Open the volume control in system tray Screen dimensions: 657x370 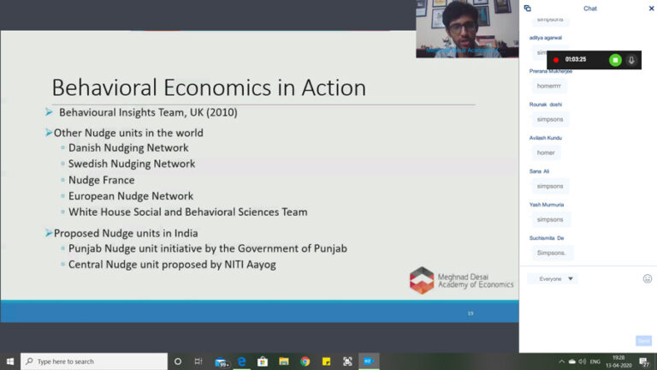point(583,361)
